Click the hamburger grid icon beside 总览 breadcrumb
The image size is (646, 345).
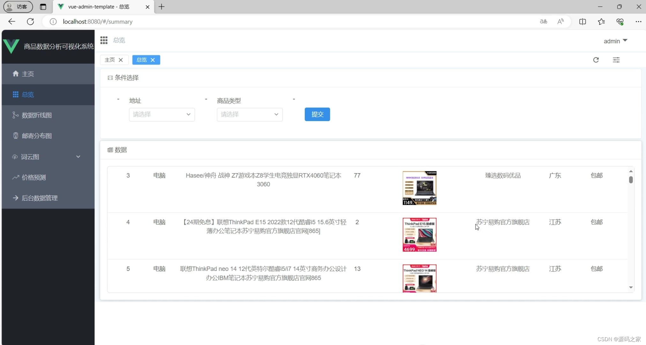pyautogui.click(x=104, y=40)
